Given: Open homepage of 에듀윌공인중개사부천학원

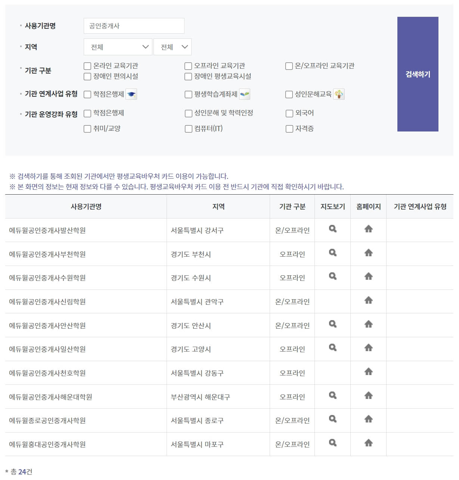Looking at the screenshot, I should coord(368,254).
